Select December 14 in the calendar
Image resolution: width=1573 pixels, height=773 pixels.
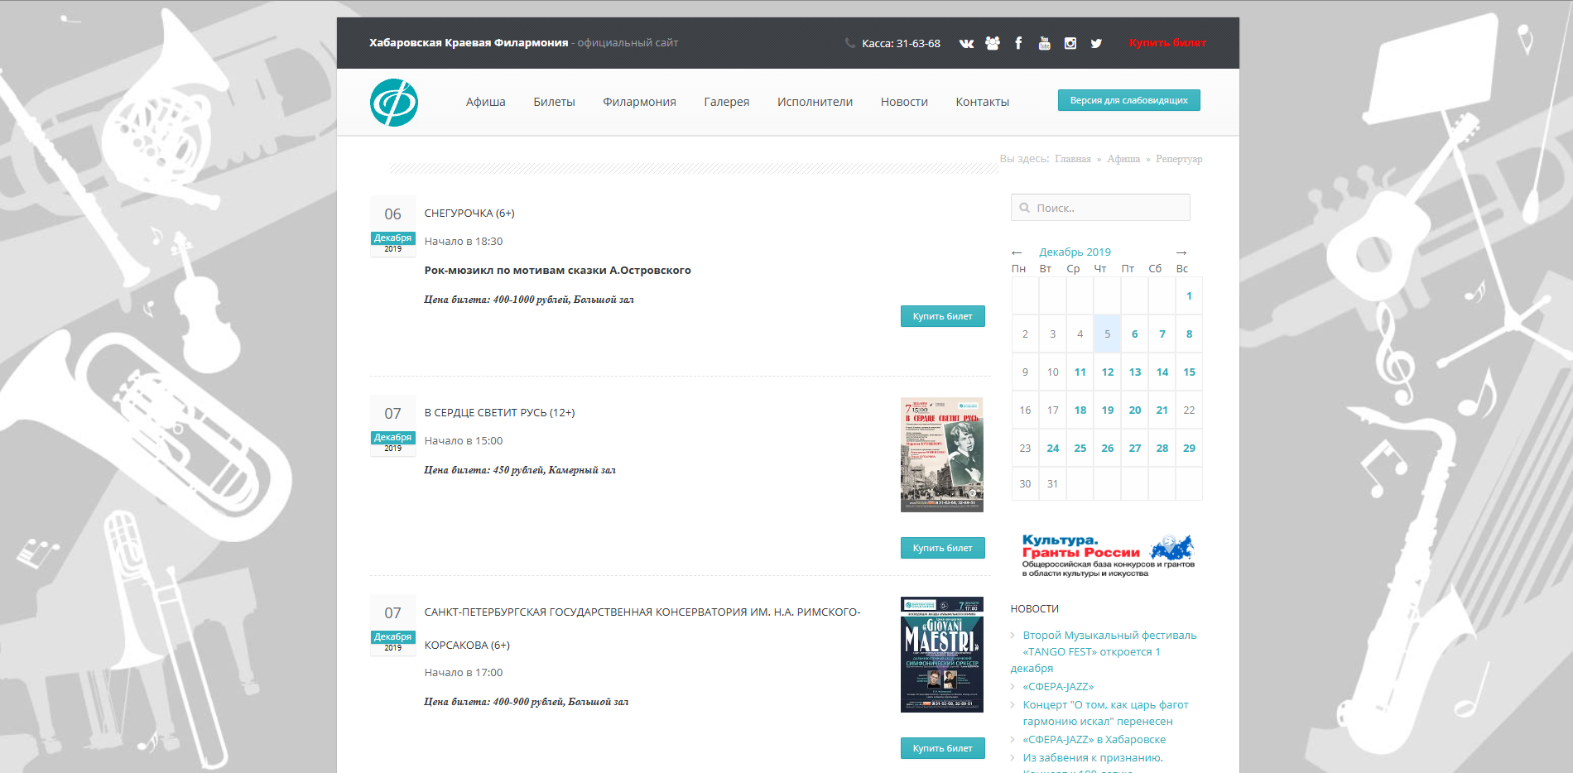pyautogui.click(x=1162, y=372)
